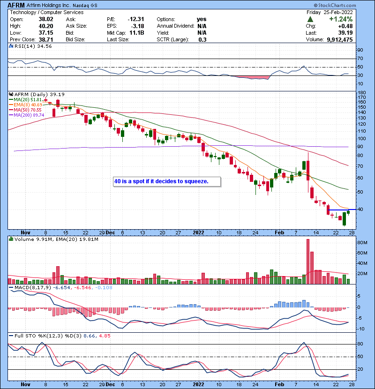This screenshot has height=389, width=375.
Task: Click the P/E value -12.31
Action: [x=136, y=19]
